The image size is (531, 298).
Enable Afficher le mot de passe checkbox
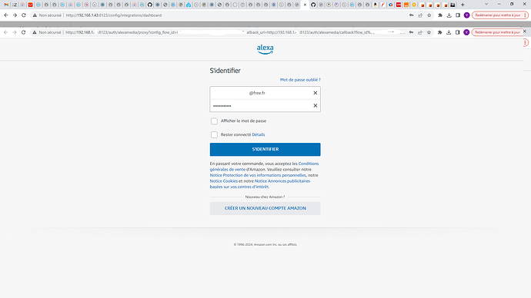click(214, 121)
